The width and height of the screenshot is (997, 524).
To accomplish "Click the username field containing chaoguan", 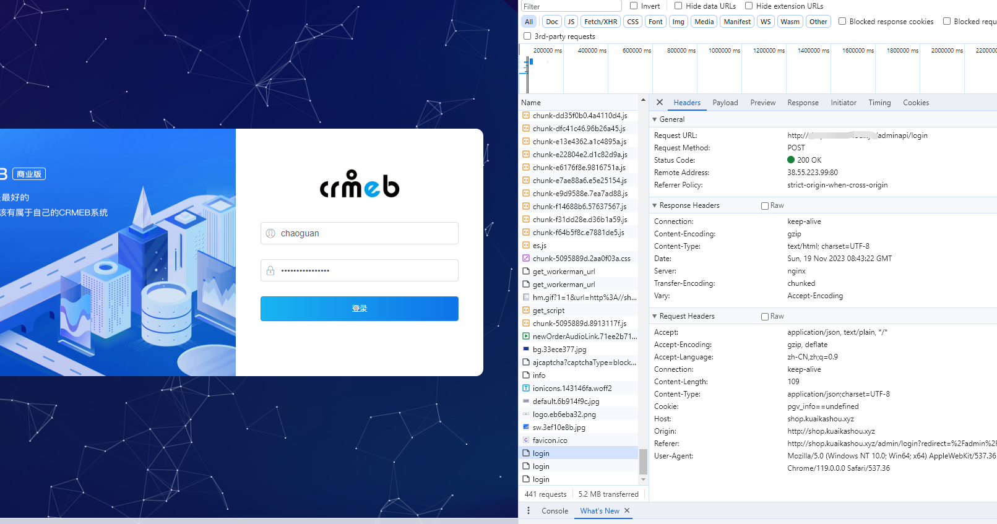I will tap(360, 233).
